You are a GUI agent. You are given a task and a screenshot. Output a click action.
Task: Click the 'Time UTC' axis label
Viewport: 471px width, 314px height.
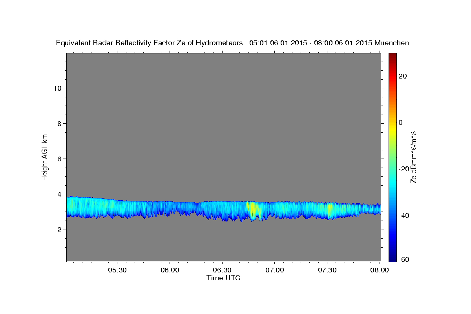click(x=223, y=278)
